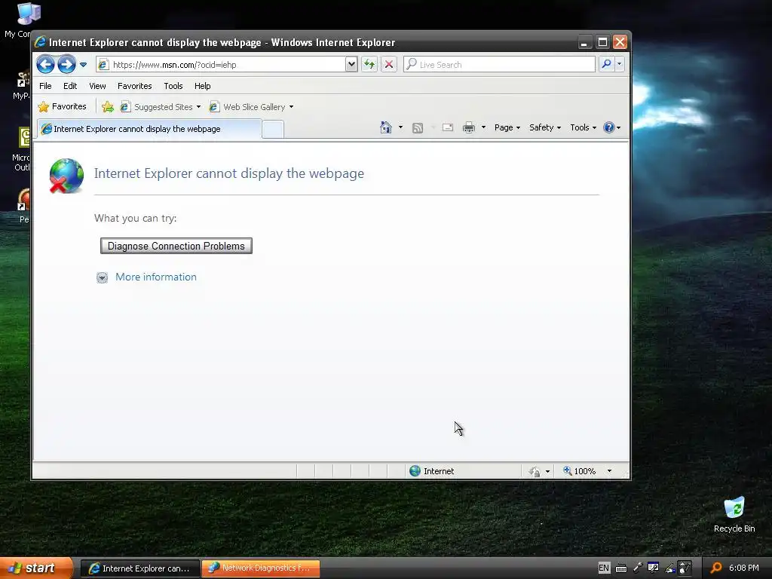772x579 pixels.
Task: Stop loading with the red X icon
Action: pyautogui.click(x=389, y=64)
